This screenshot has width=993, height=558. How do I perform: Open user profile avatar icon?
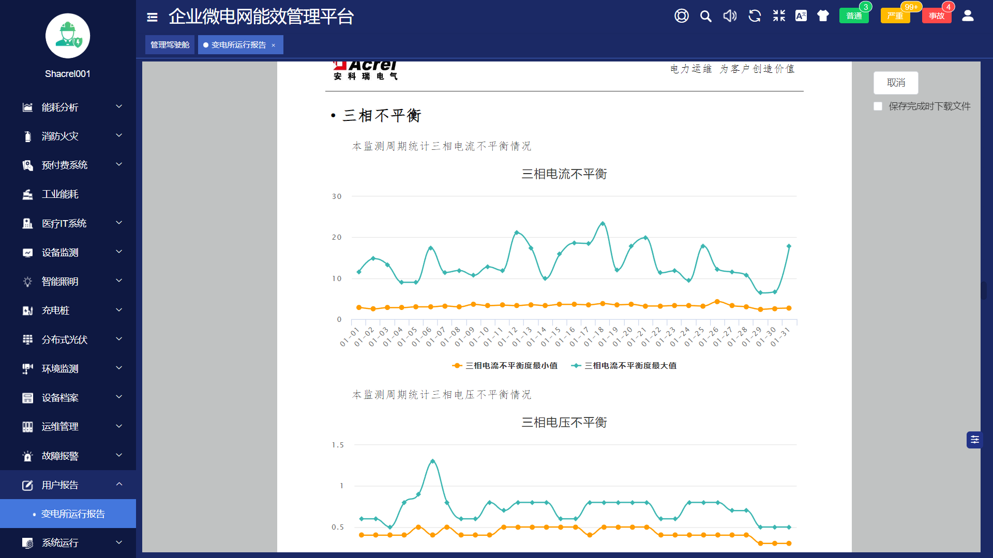(x=968, y=16)
